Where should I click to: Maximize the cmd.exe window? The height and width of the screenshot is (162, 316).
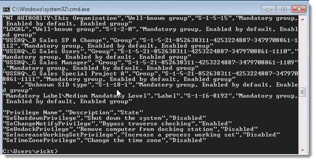284,9
